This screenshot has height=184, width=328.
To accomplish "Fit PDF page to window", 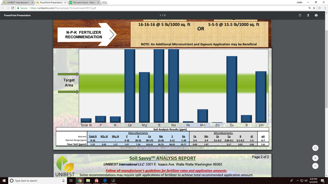I will point(316,148).
